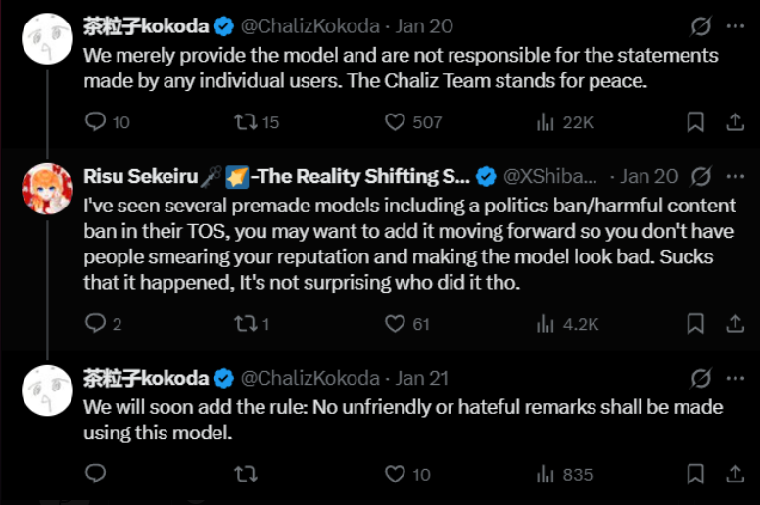The height and width of the screenshot is (505, 760).
Task: Open the @ChalizKokoda handle link on the first tweet
Action: 309,26
